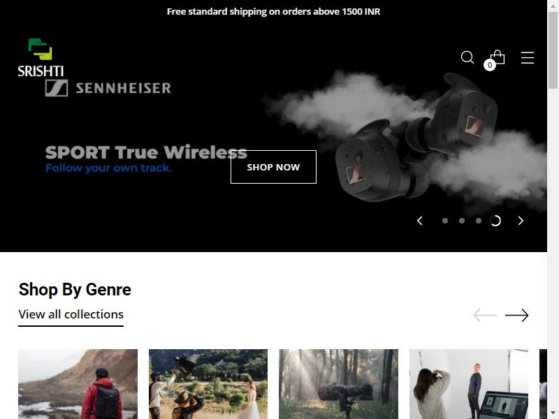Open the hamburger menu icon
559x419 pixels.
[528, 58]
